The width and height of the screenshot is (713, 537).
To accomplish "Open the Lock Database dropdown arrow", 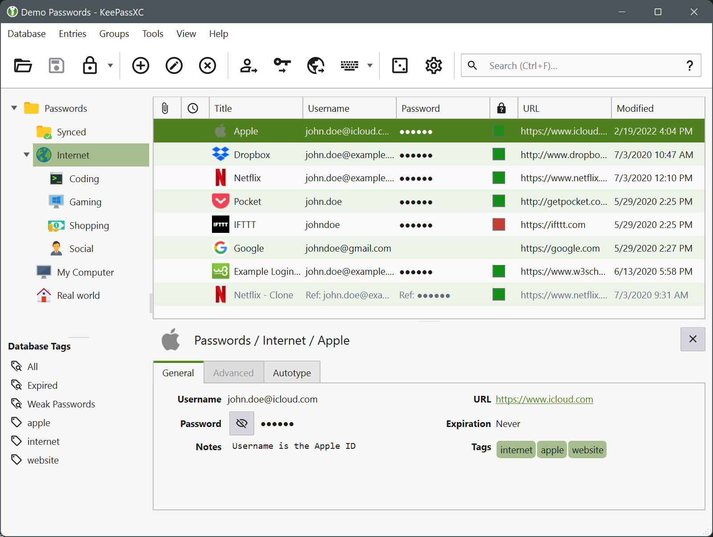I will click(x=110, y=66).
